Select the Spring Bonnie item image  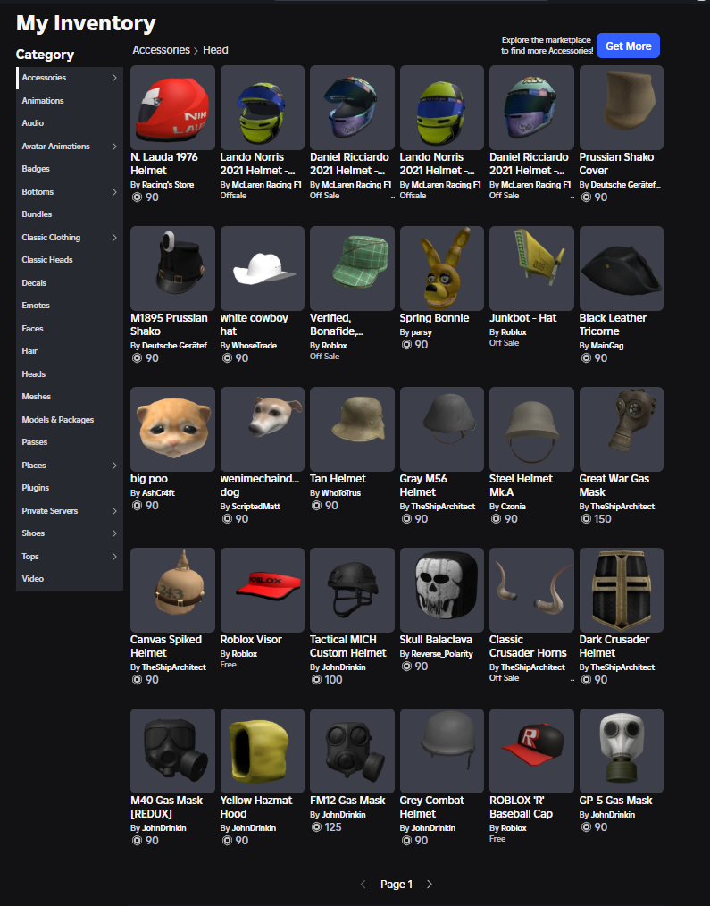pyautogui.click(x=442, y=268)
